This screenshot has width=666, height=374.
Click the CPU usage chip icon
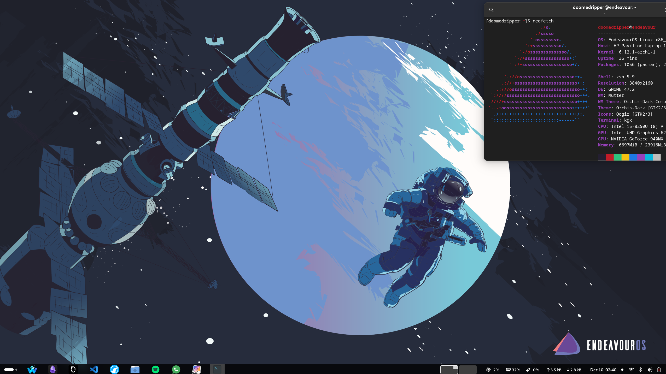(488, 370)
